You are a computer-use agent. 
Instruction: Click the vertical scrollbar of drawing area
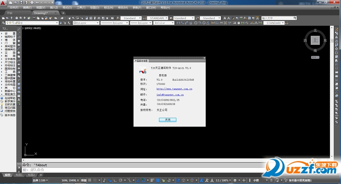click(x=332, y=92)
